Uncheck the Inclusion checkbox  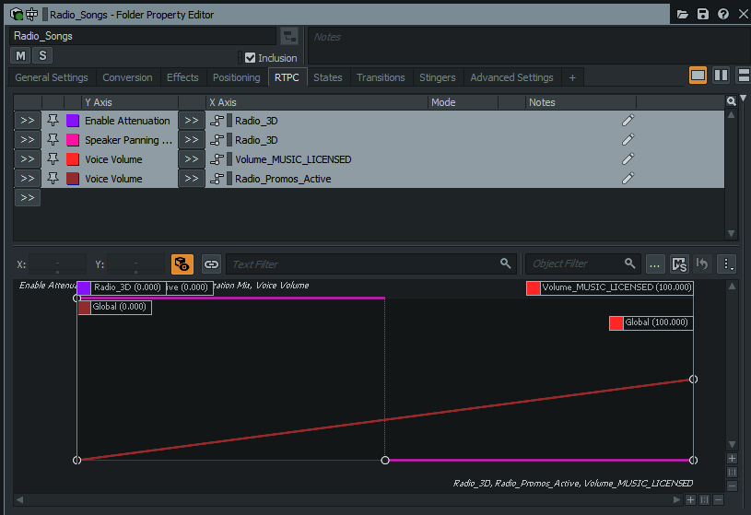click(x=250, y=58)
